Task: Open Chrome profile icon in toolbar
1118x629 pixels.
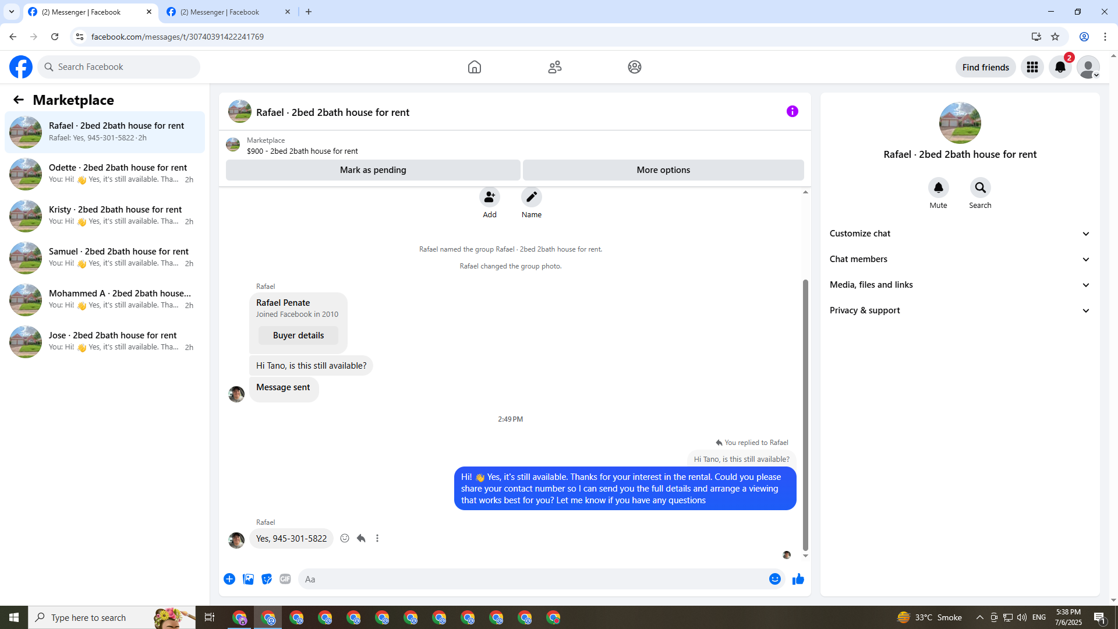Action: [1084, 37]
